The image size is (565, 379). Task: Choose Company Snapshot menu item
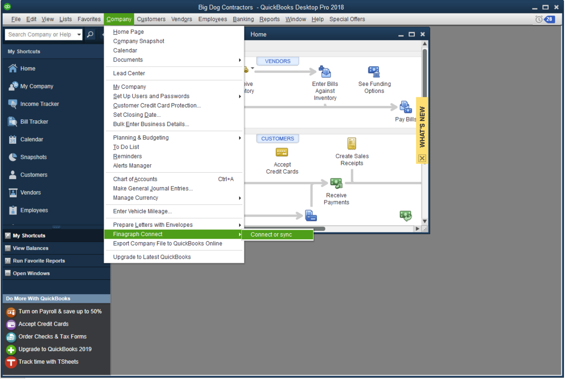click(x=174, y=41)
